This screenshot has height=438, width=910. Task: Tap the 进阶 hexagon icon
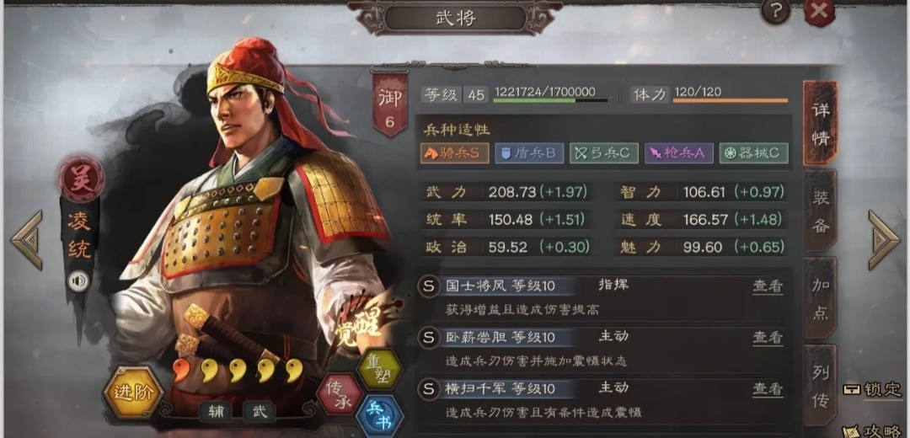[133, 393]
